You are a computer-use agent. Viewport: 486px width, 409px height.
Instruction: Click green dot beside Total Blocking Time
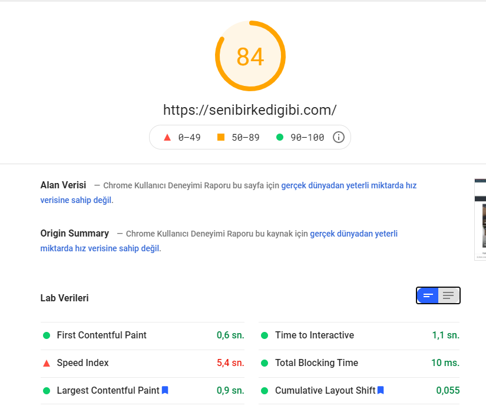click(x=265, y=363)
